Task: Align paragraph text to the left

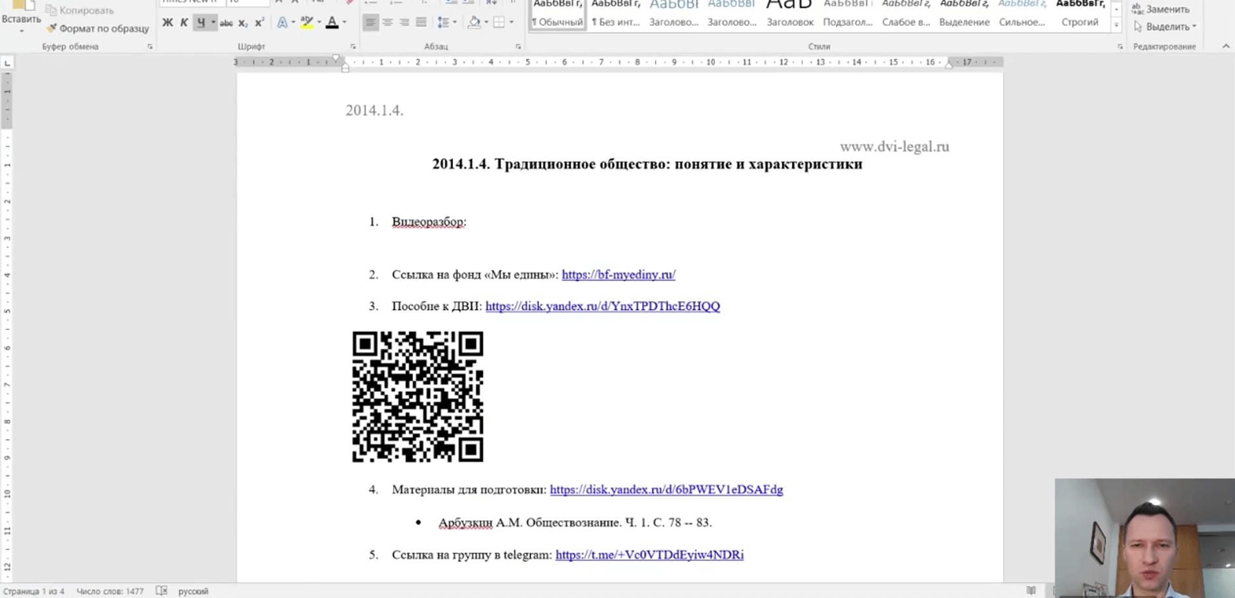Action: [x=370, y=23]
